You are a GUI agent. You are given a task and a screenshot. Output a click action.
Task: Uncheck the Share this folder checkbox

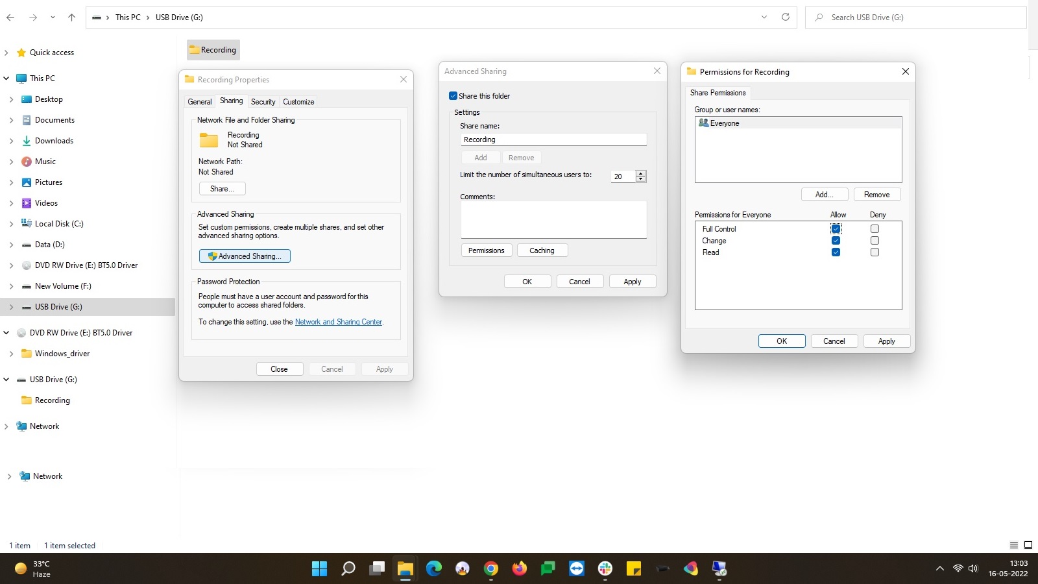(x=453, y=95)
